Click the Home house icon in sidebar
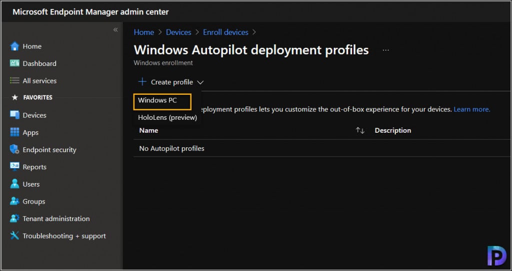This screenshot has width=512, height=271. tap(14, 46)
